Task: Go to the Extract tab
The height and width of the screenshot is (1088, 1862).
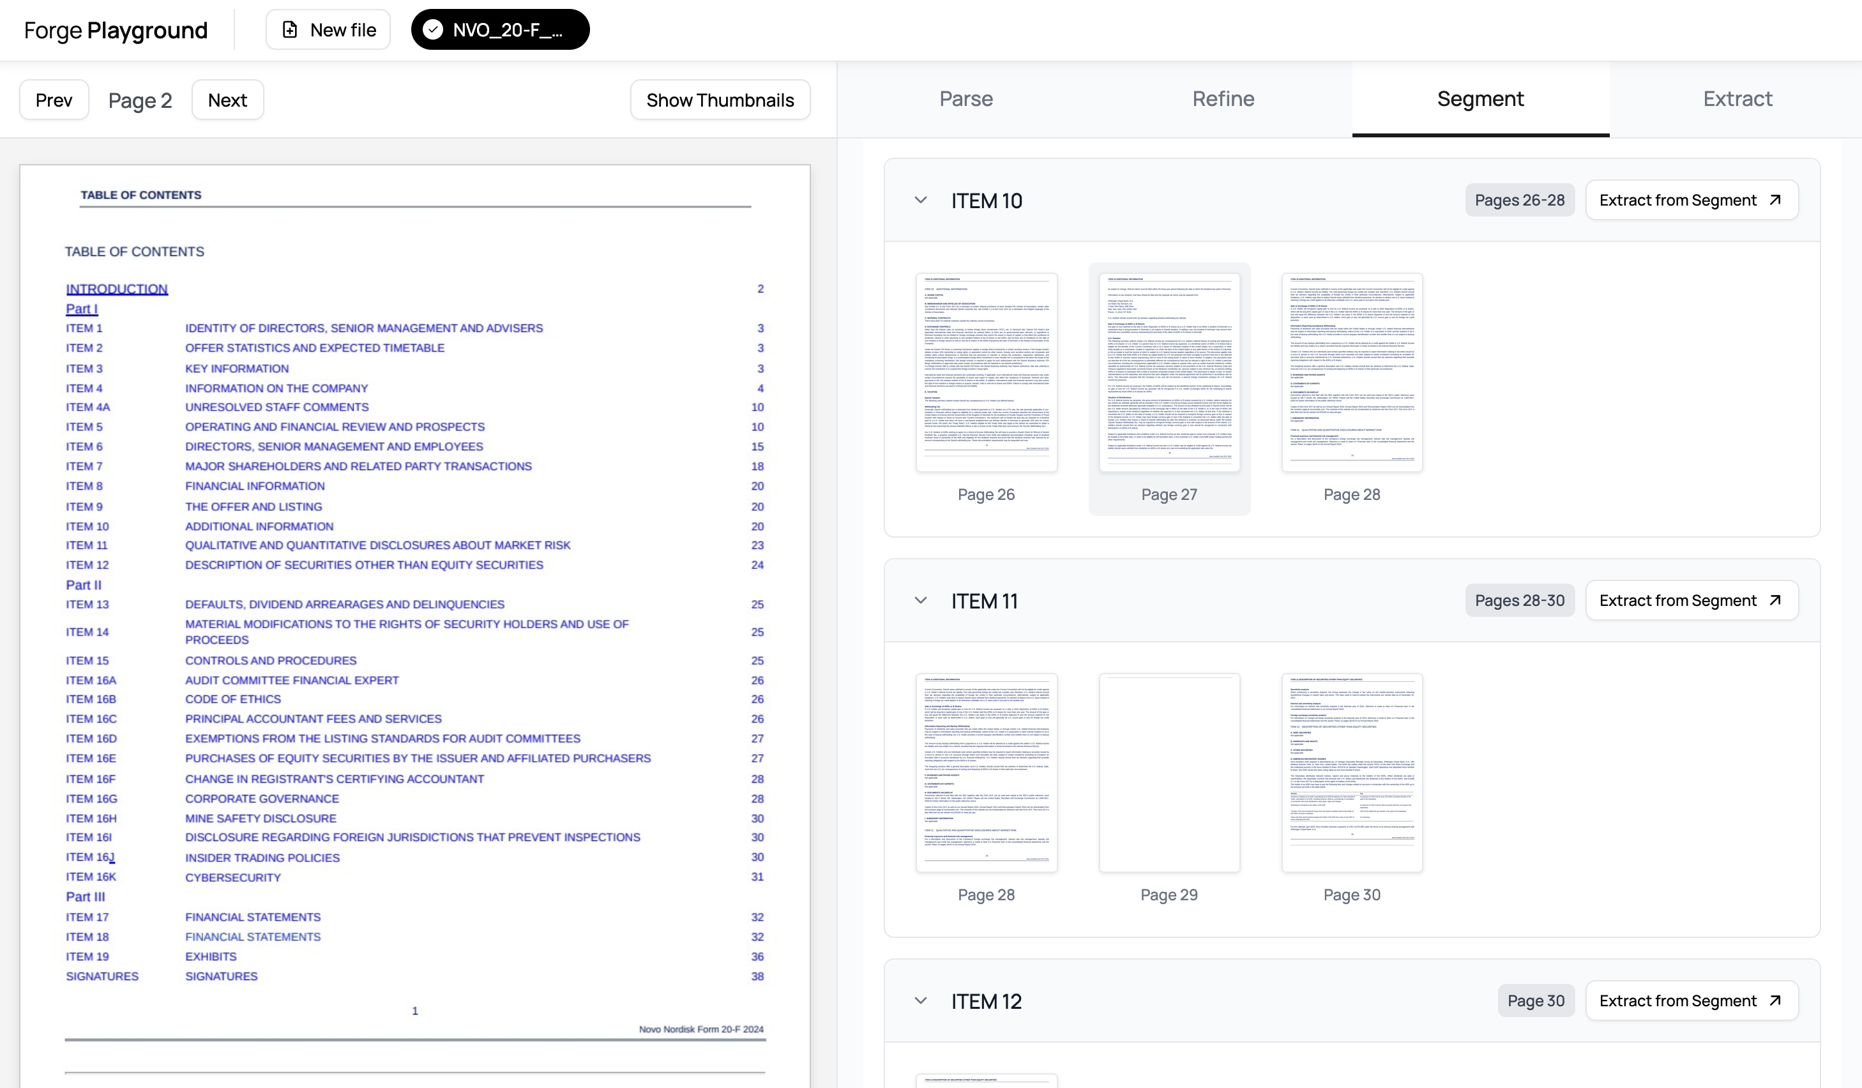Action: [1737, 99]
